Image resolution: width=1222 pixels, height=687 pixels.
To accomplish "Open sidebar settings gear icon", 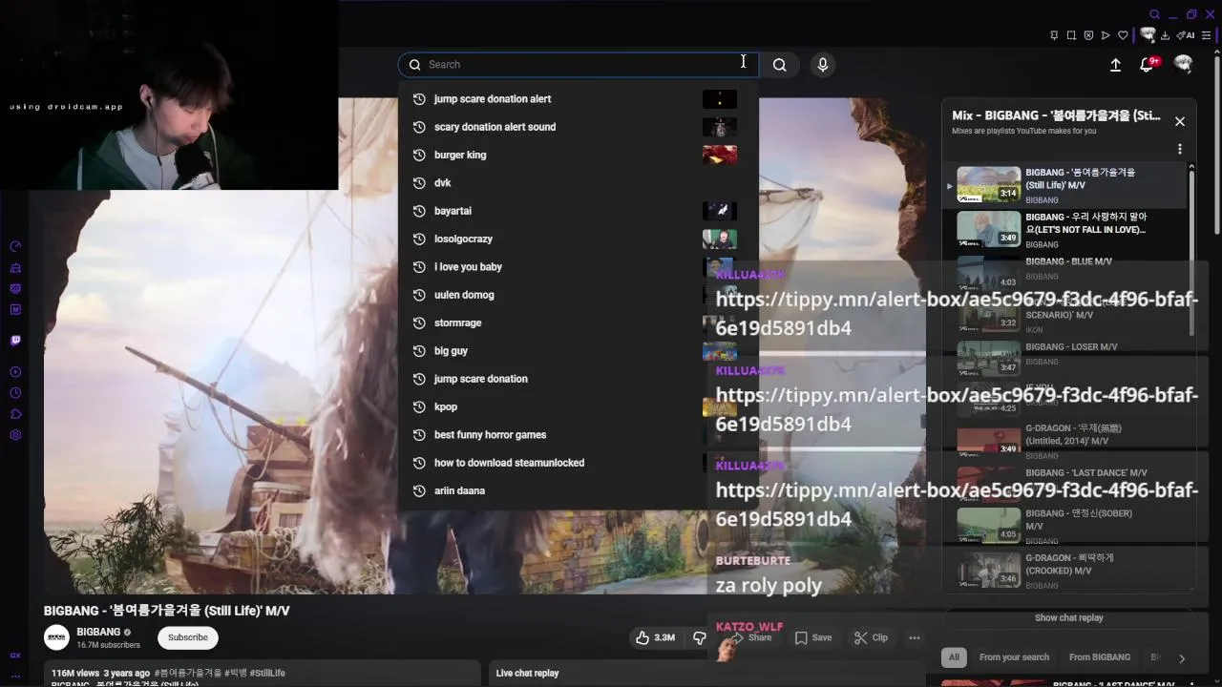I will pos(15,435).
